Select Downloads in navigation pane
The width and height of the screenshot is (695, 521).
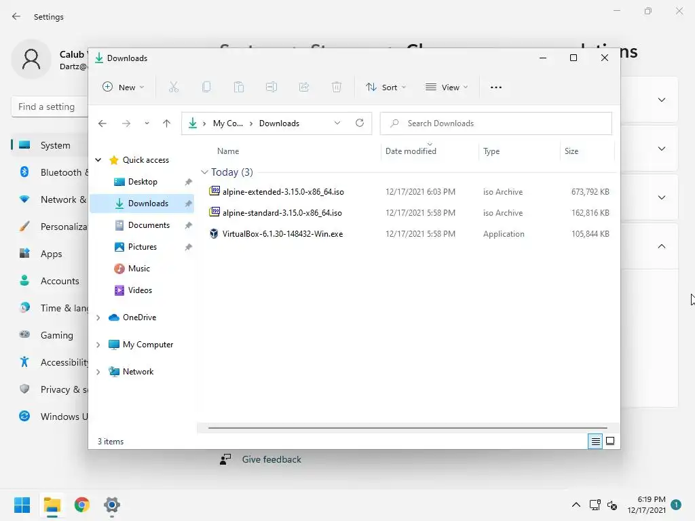(142, 204)
